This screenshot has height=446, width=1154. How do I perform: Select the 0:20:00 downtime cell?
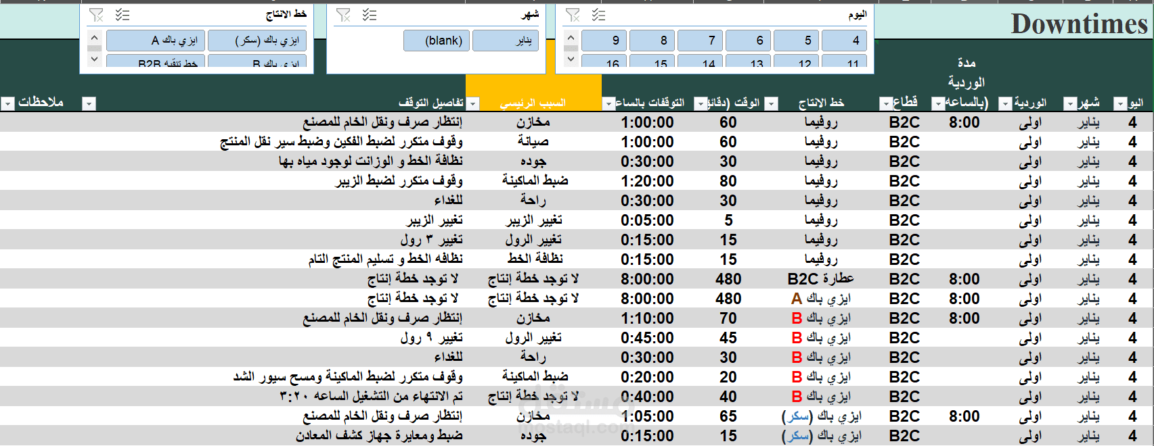tap(647, 377)
